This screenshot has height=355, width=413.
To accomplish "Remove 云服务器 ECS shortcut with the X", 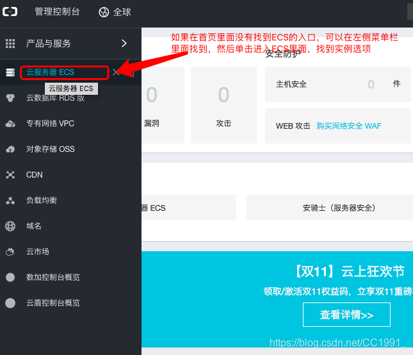I will (116, 72).
